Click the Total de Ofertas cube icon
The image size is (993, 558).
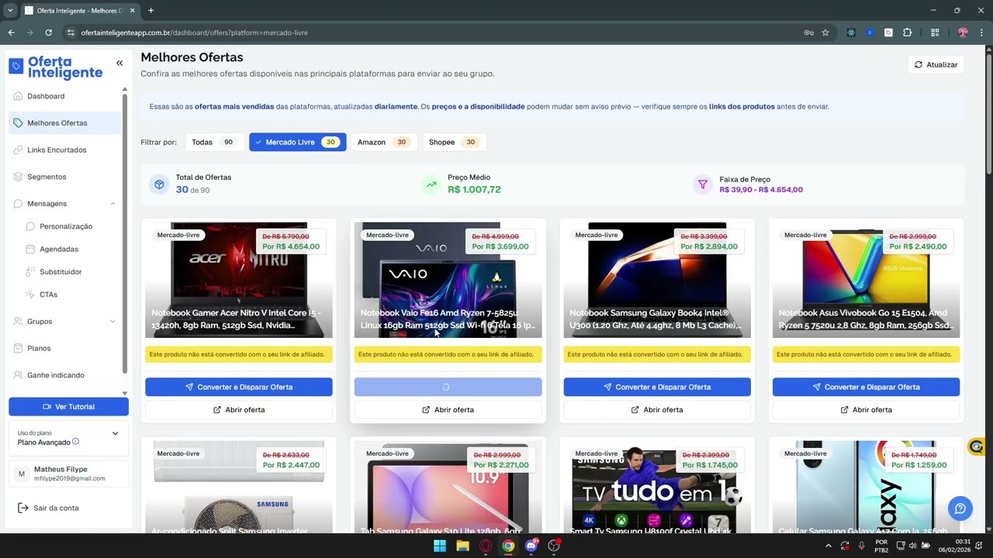tap(159, 184)
